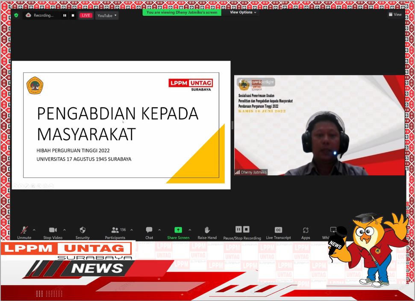Click the Remove Spotlight button on video
Image resolution: width=415 pixels, height=301 pixels.
coord(256,82)
